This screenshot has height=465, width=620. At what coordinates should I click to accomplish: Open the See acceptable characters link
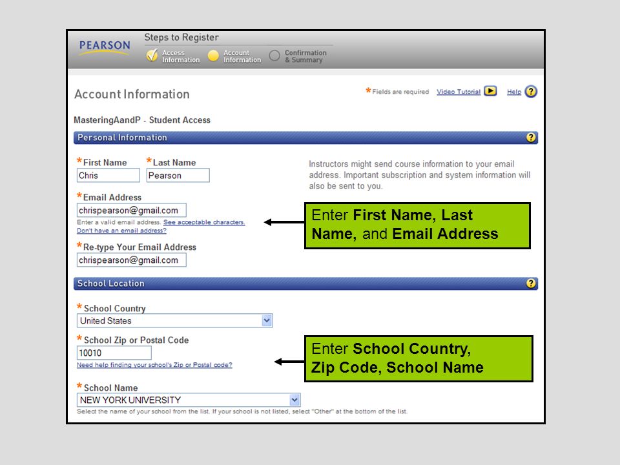[204, 222]
